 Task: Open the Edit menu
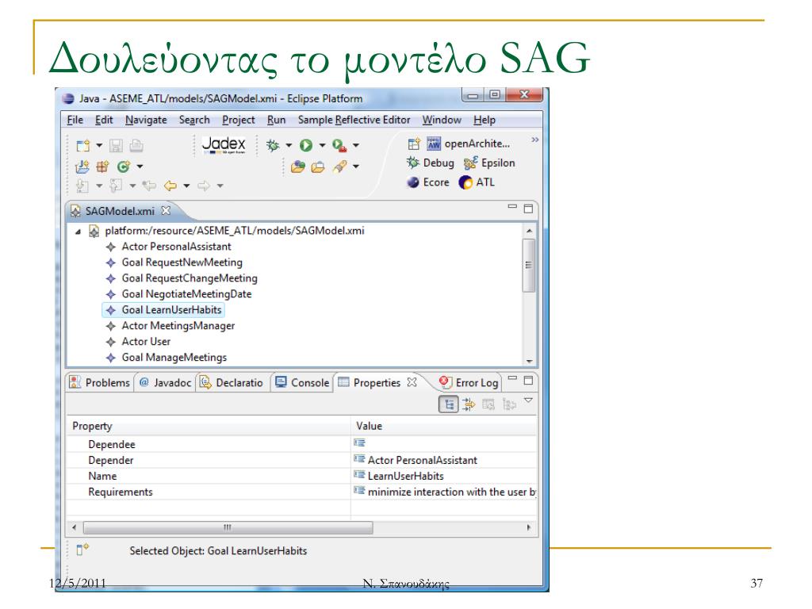point(104,121)
